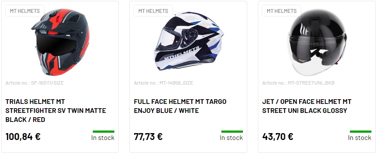This screenshot has width=377, height=155.
Task: Open Full Face Helmet MT Targo Enjoy title
Action: tap(180, 106)
